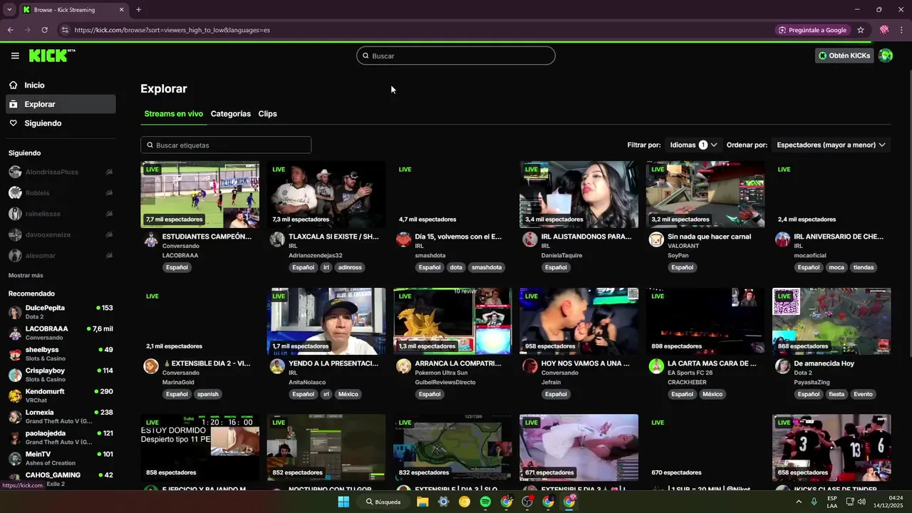Switch to the Categorías tab
This screenshot has width=912, height=513.
click(x=231, y=114)
